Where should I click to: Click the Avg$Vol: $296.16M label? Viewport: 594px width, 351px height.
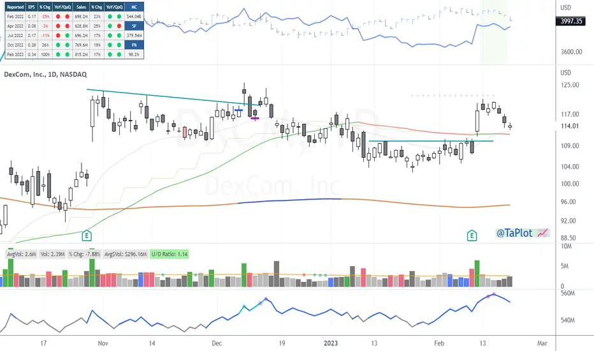coord(126,254)
